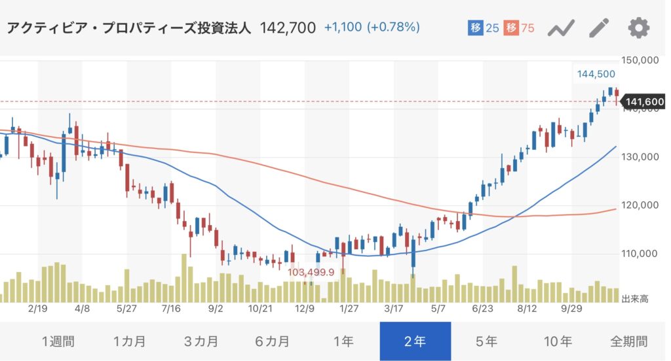
Task: Show the 5年 chart period
Action: (x=486, y=341)
